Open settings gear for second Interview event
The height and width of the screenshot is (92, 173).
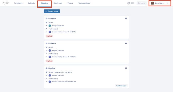tap(126, 43)
